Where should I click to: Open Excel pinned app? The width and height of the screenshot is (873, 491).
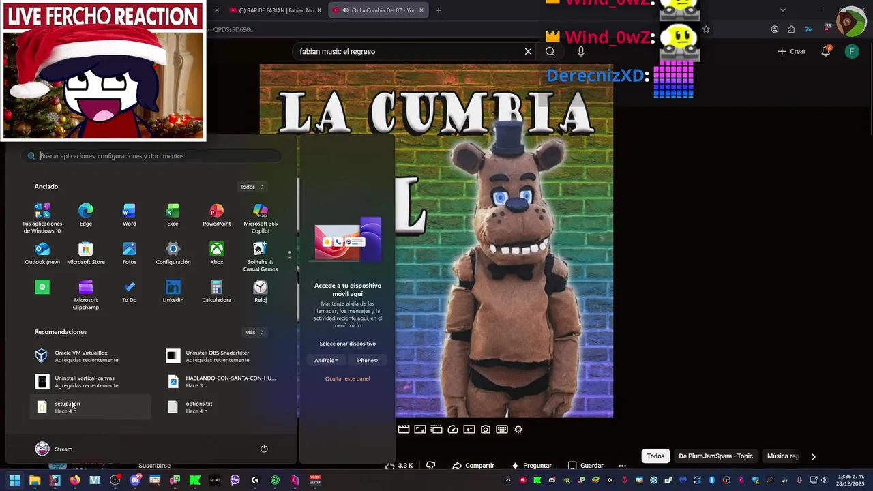point(173,215)
